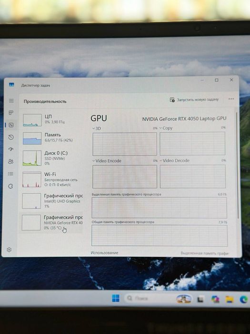Open the App history icon
Screen dimensions: 250x334
11,137
